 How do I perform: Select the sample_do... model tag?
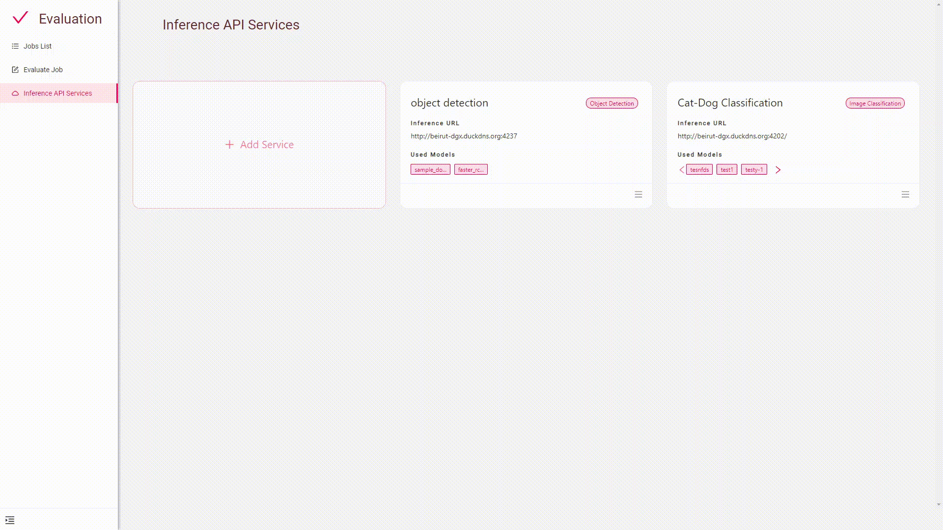point(430,170)
